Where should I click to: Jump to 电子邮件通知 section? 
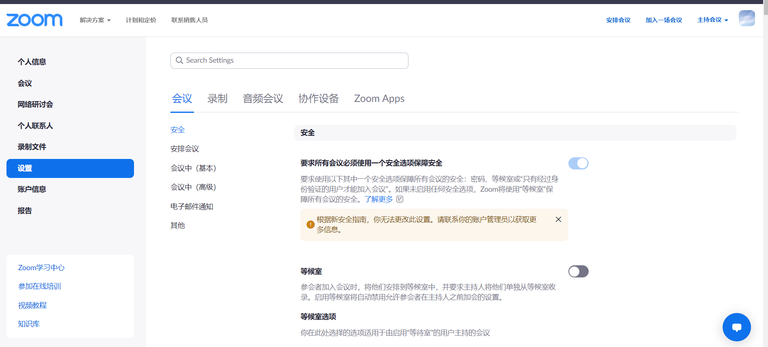192,207
